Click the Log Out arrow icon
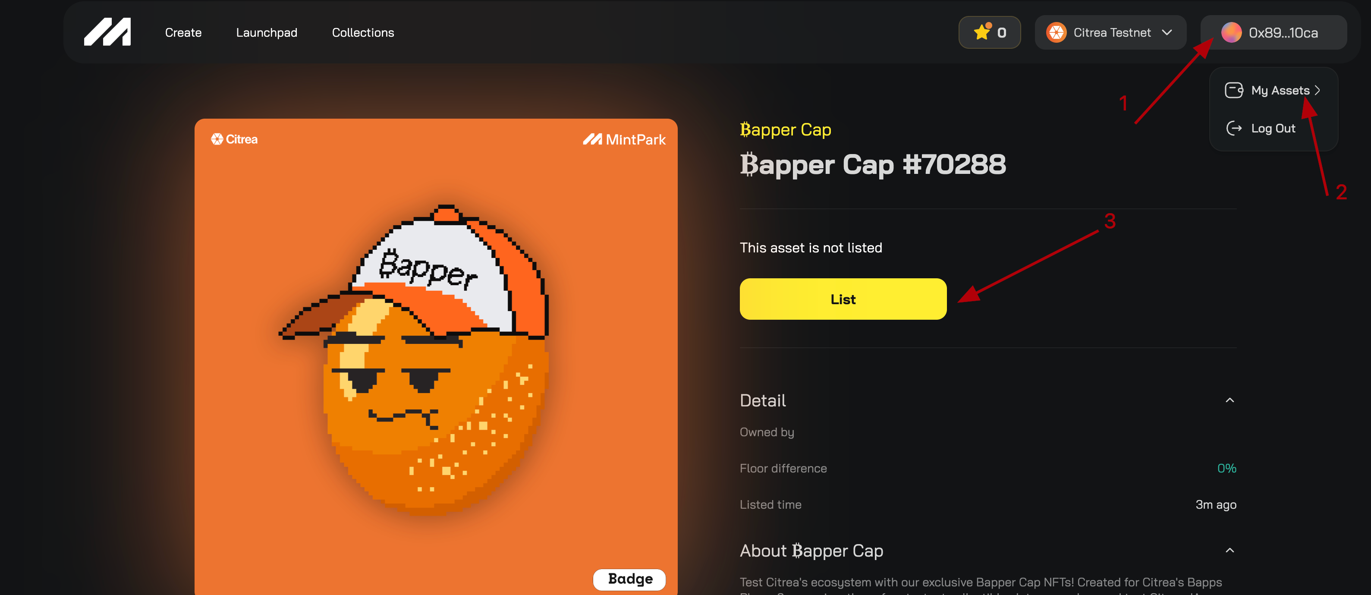Image resolution: width=1371 pixels, height=595 pixels. pos(1234,128)
